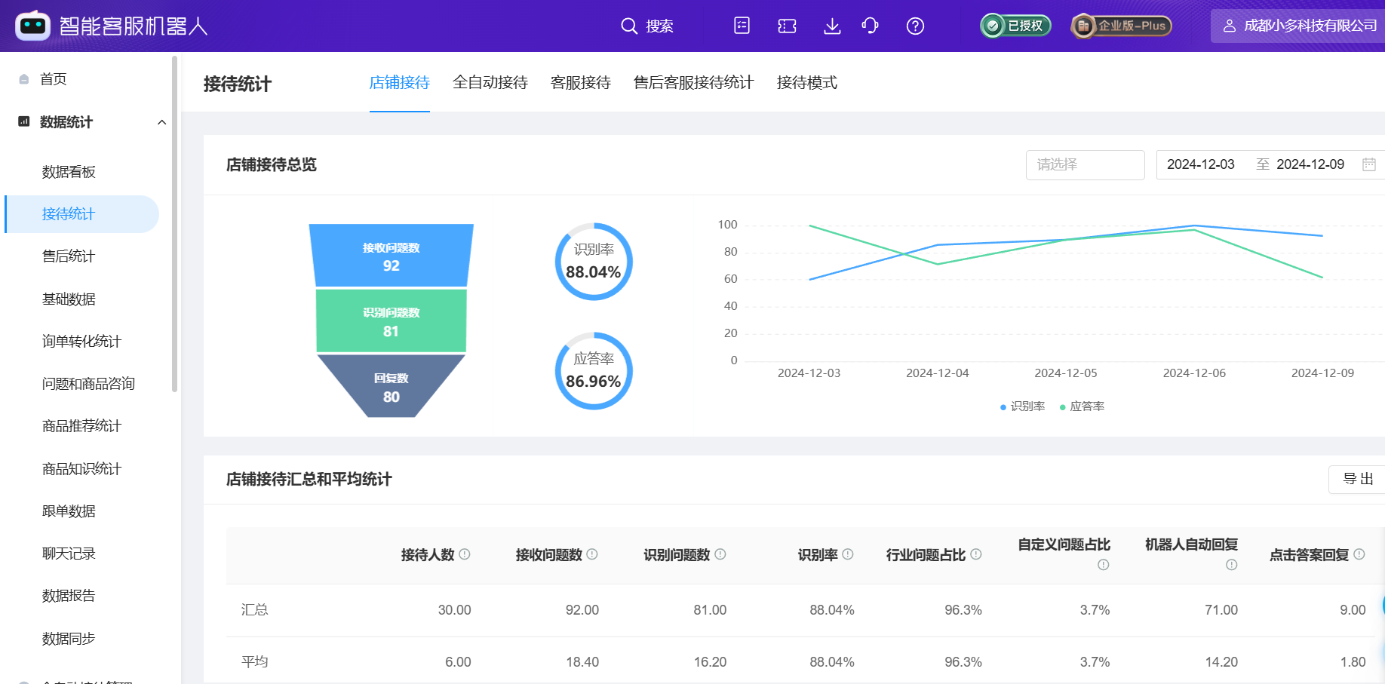The width and height of the screenshot is (1385, 684).
Task: Switch to 客服接待 tab
Action: point(581,82)
